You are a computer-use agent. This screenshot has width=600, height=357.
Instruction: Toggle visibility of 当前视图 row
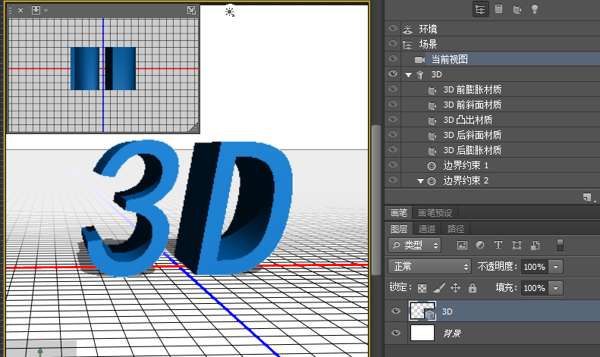(x=393, y=59)
